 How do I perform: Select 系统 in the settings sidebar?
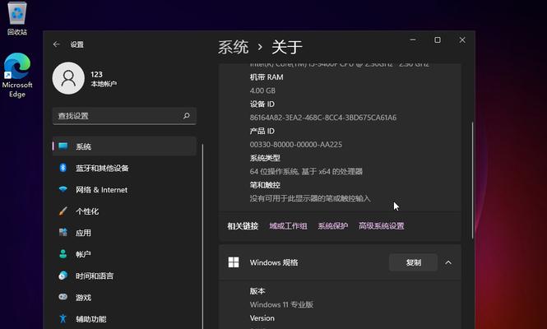coord(124,146)
